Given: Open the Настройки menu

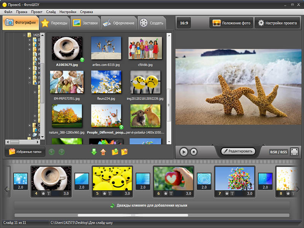Looking at the screenshot, I should (68, 12).
